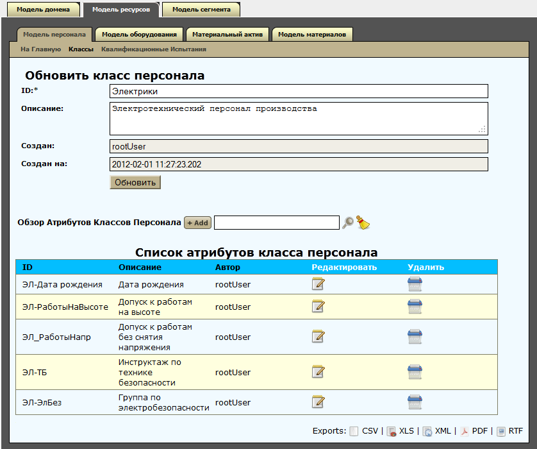Click the PDF export icon

465,431
